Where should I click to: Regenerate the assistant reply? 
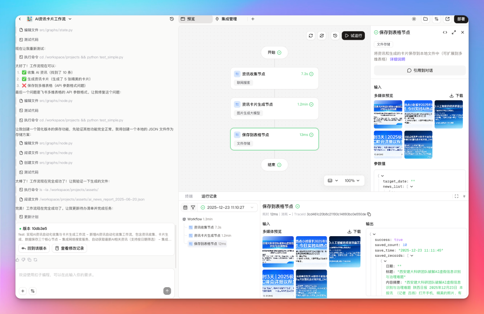click(x=35, y=260)
